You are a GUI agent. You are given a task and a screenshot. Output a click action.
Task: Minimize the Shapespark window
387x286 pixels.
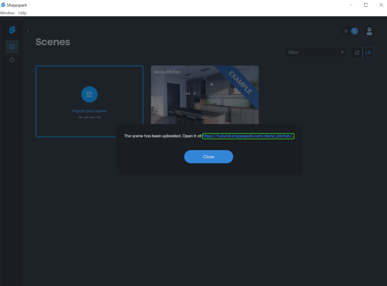point(351,5)
